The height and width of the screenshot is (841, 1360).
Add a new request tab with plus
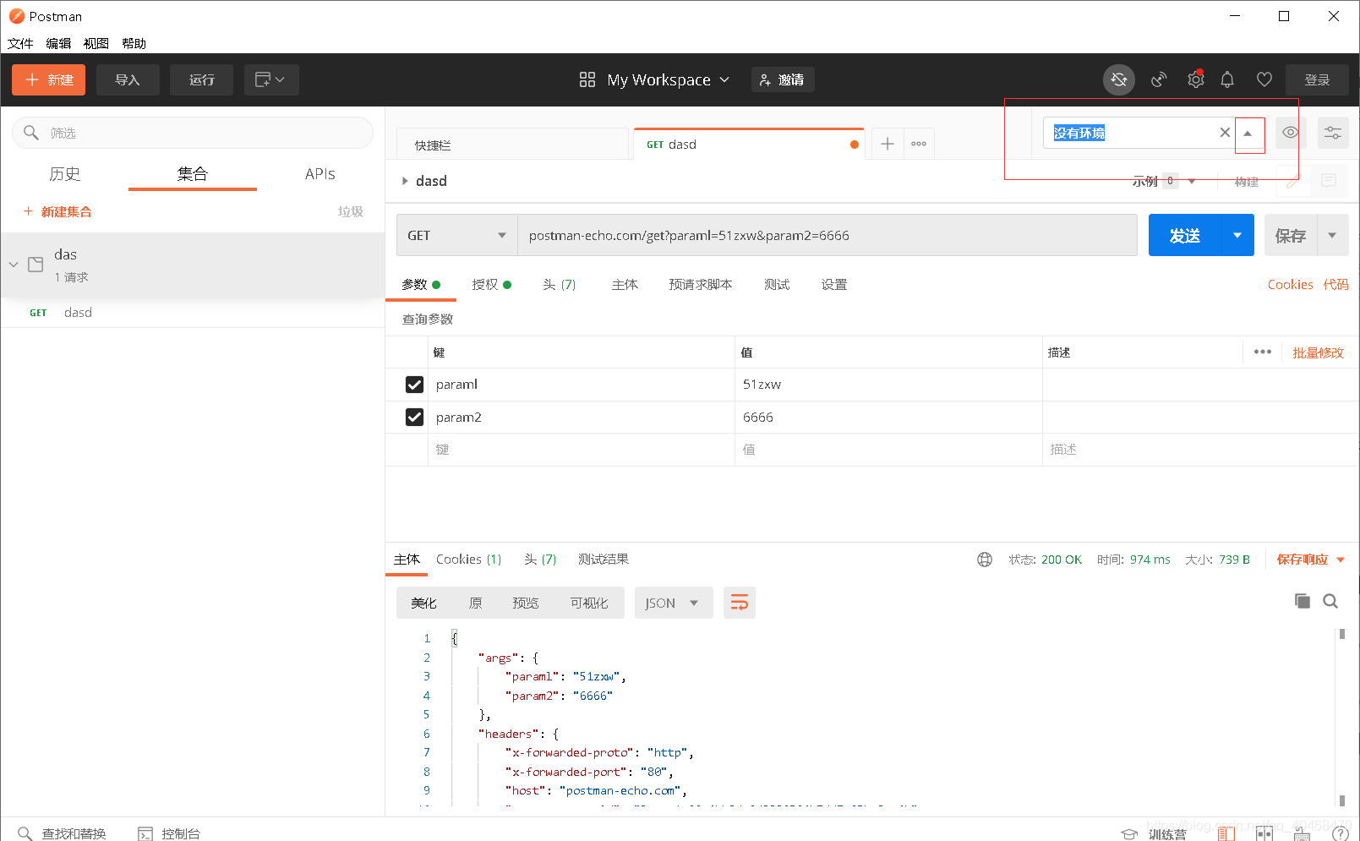coord(888,145)
